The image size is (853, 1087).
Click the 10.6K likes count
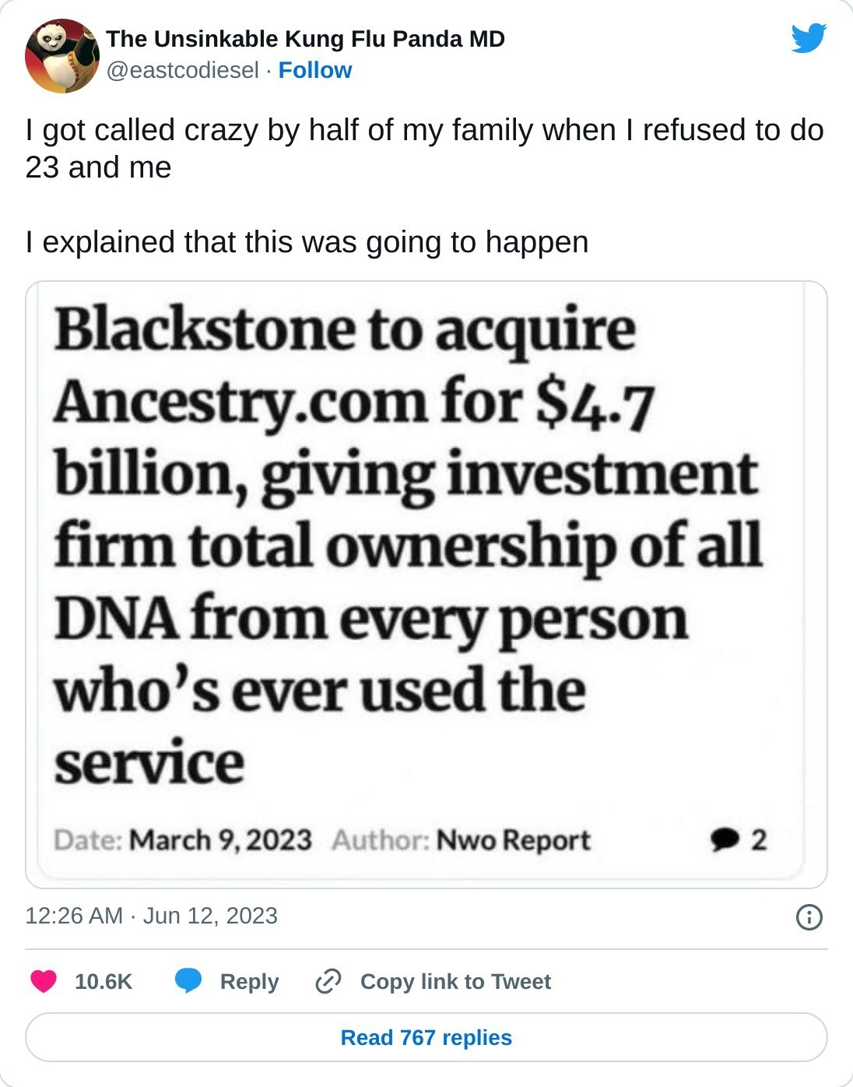pos(104,981)
